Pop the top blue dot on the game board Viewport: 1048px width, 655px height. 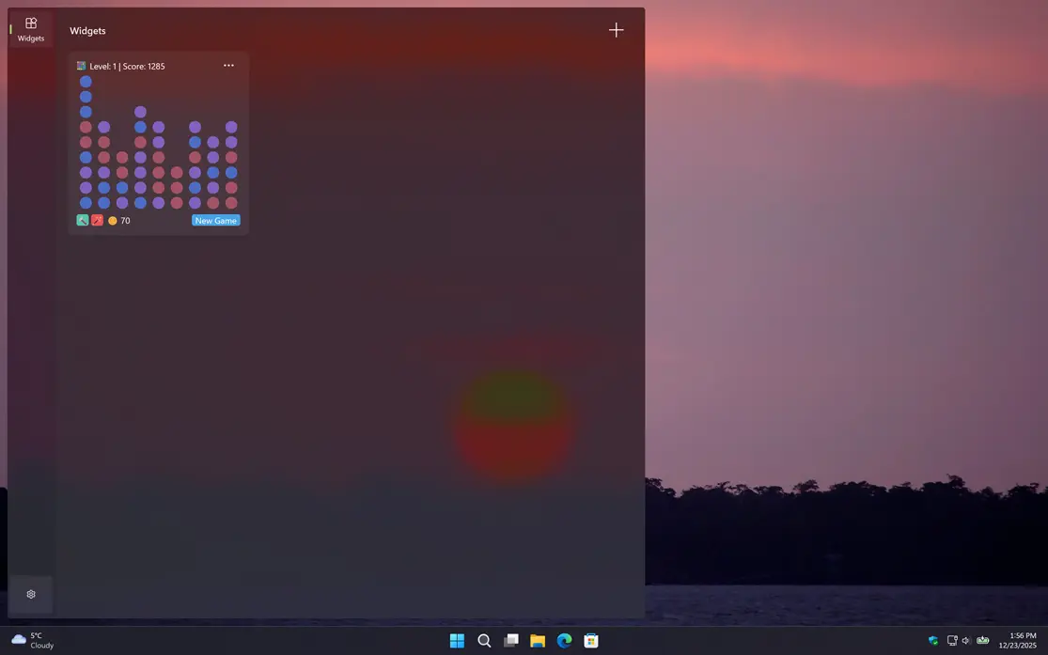pos(86,81)
